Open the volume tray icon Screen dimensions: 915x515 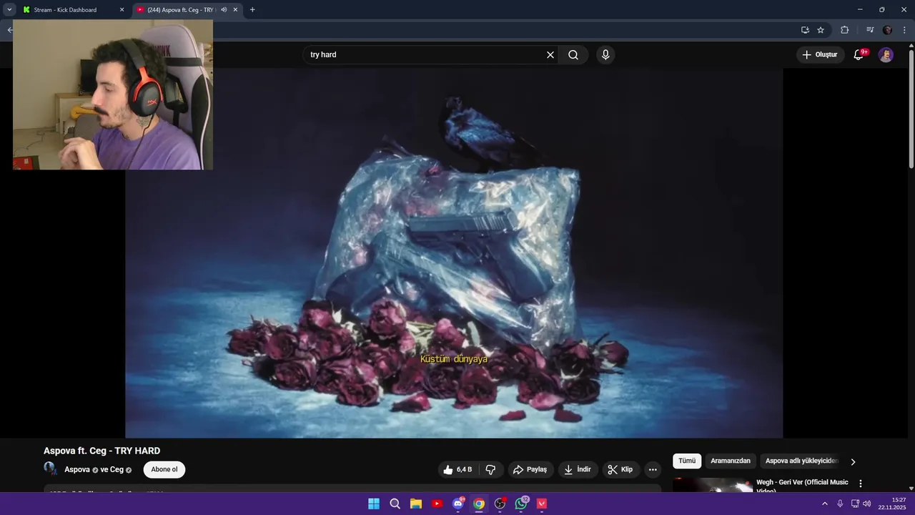click(867, 504)
